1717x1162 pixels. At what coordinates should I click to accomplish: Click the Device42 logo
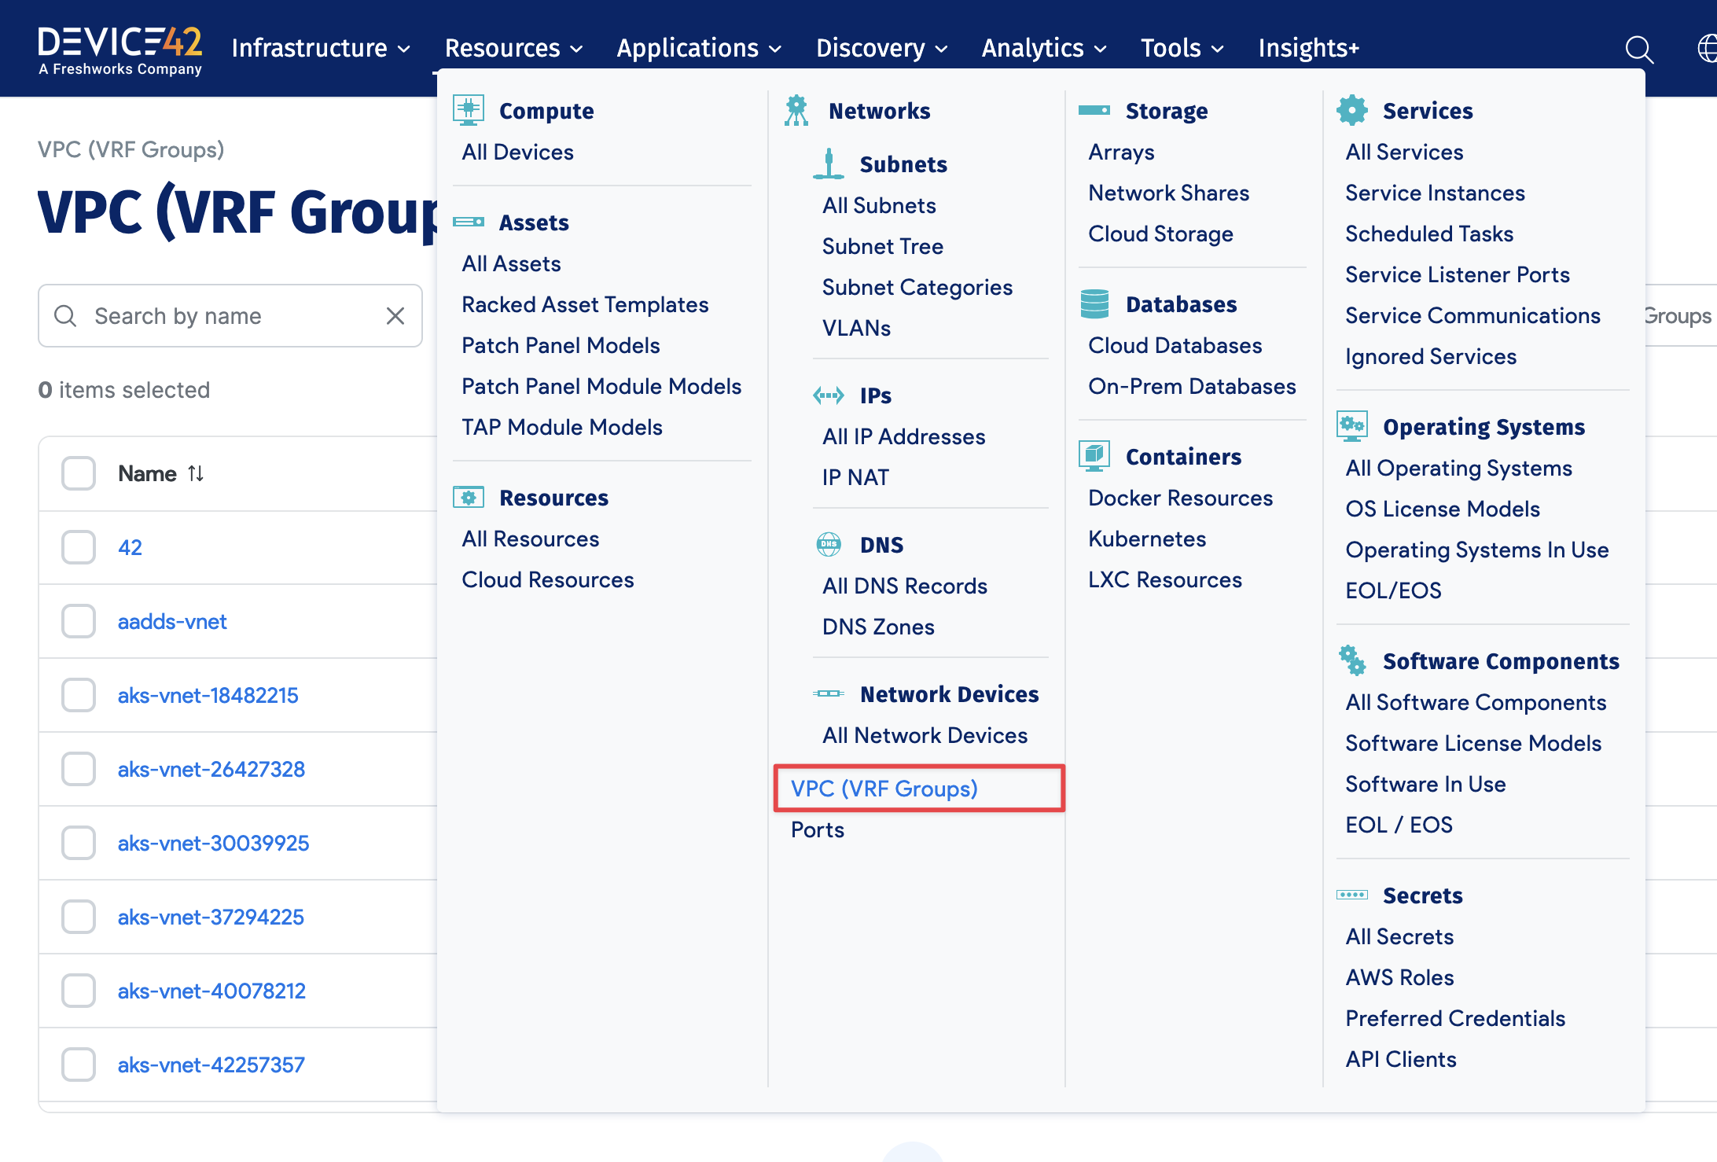point(120,47)
